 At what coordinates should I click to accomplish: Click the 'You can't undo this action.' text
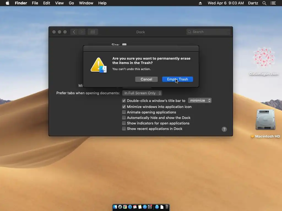coord(131,69)
